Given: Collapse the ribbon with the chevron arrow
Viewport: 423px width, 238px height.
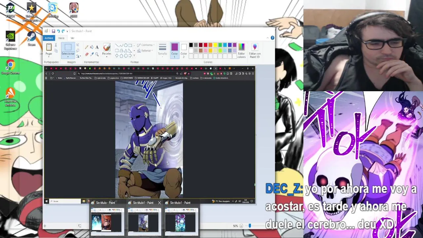Looking at the screenshot, I should pyautogui.click(x=268, y=38).
